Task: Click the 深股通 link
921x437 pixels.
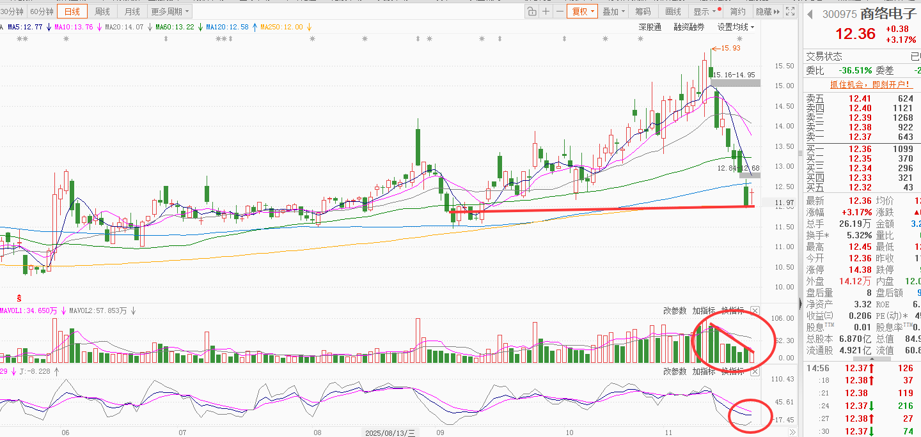Action: [x=650, y=27]
